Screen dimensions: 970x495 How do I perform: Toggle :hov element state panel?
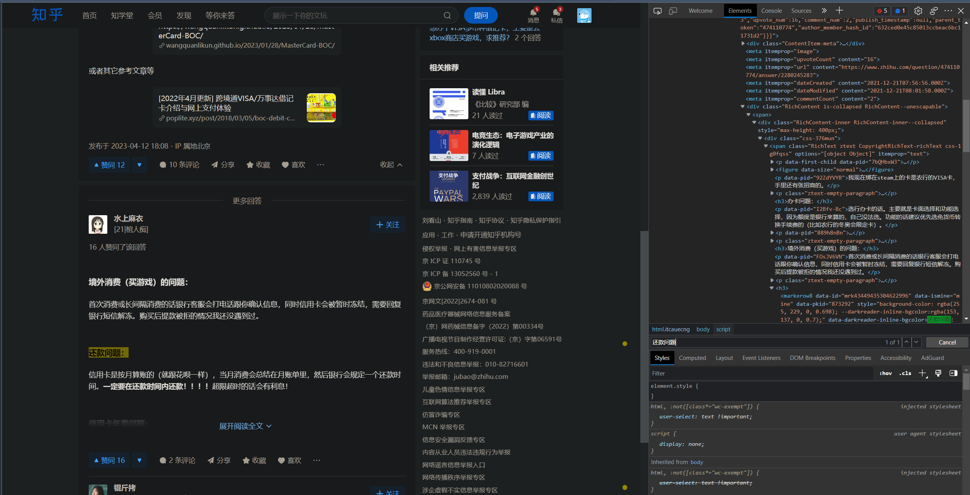point(886,373)
